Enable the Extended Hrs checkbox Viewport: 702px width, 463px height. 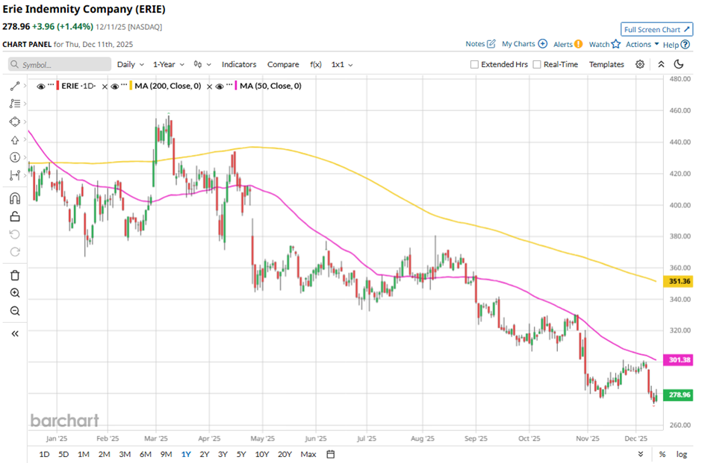point(474,65)
